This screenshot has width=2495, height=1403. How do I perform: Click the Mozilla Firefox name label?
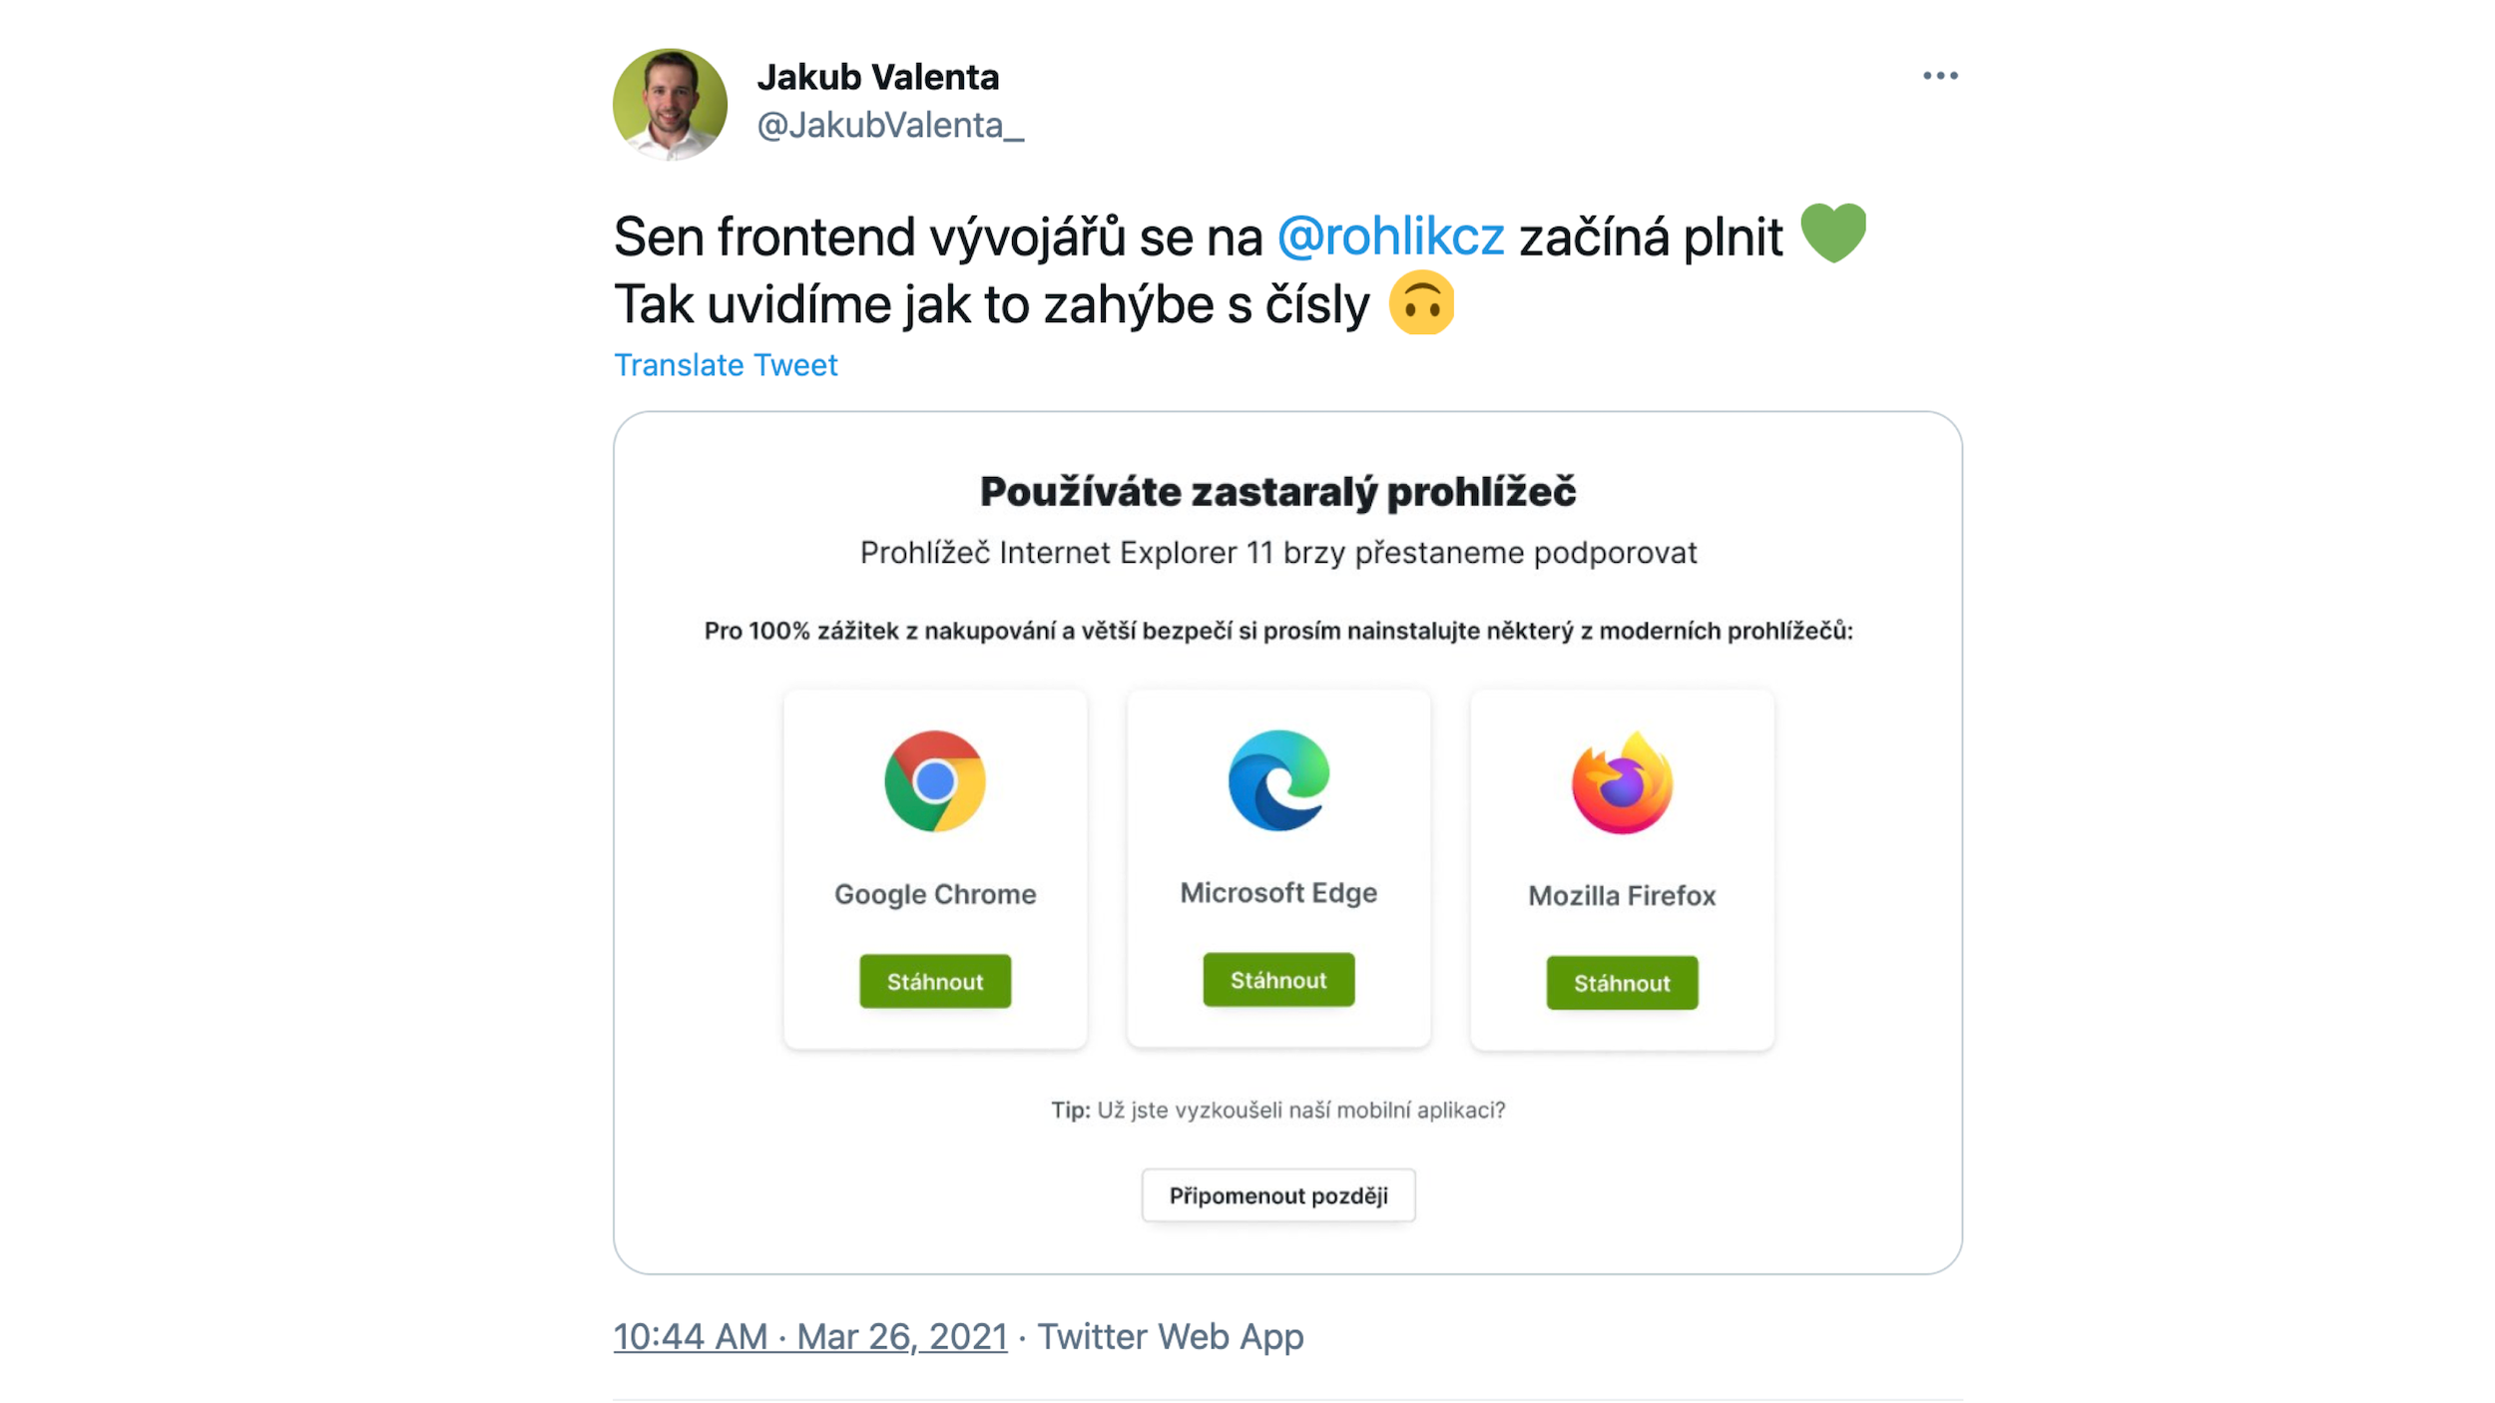point(1622,896)
